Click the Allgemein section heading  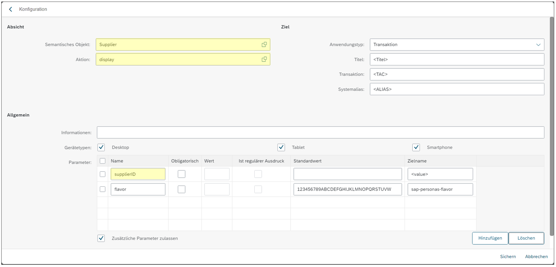point(18,115)
